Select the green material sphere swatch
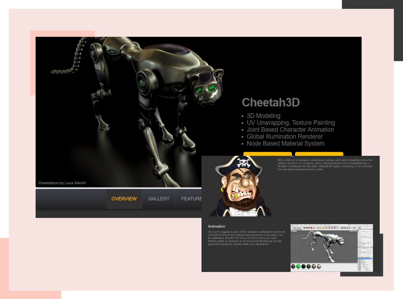 pyautogui.click(x=298, y=266)
